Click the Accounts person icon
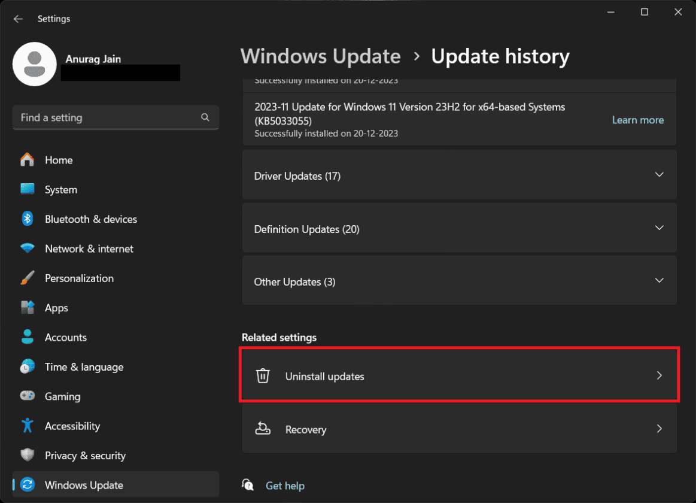 click(x=27, y=337)
